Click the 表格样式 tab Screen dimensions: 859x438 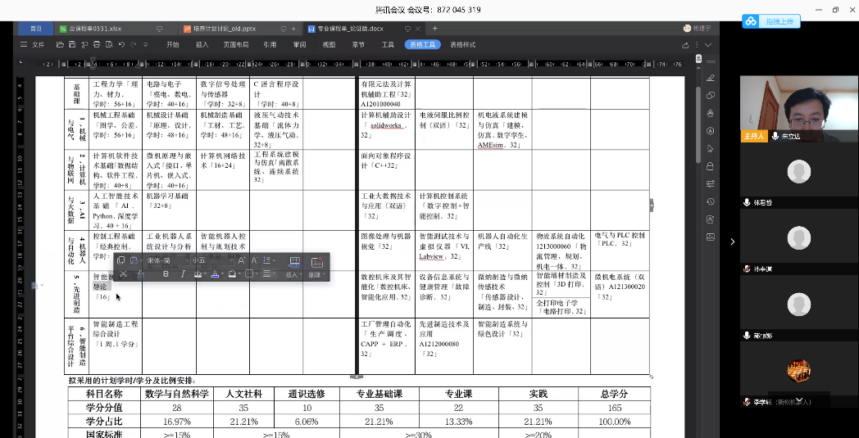coord(462,44)
